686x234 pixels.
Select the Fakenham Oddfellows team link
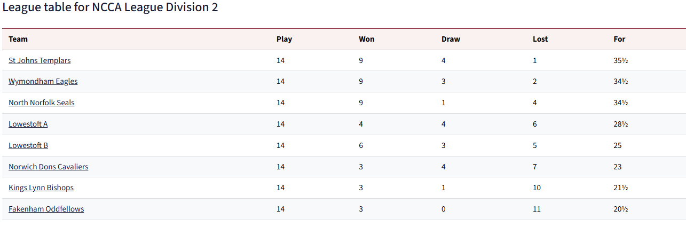pos(46,209)
